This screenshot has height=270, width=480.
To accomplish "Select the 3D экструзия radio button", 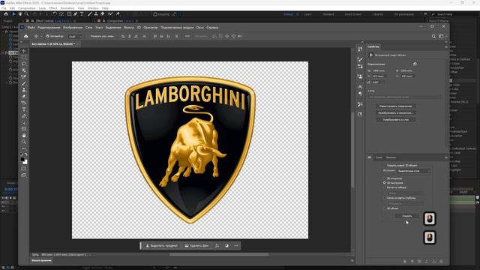I will (x=385, y=183).
